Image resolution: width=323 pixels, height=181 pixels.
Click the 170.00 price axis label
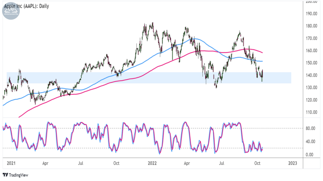pos(311,38)
